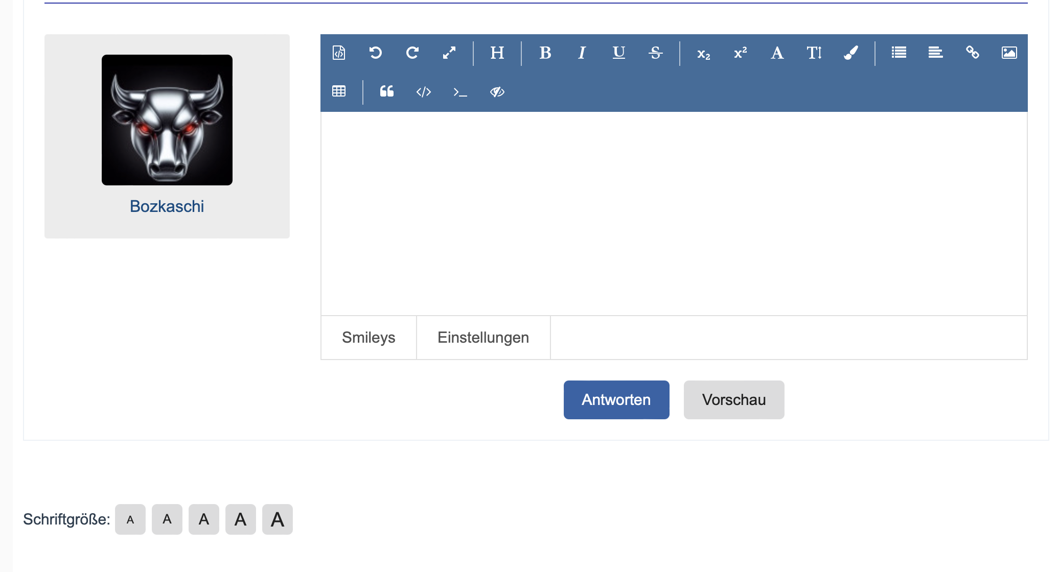This screenshot has height=572, width=1059.
Task: Toggle underline formatting
Action: [618, 53]
